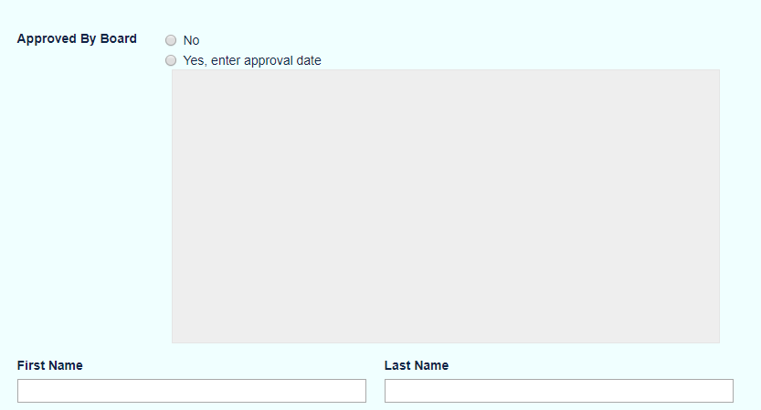Place cursor in the right name input
The height and width of the screenshot is (410, 761).
(558, 391)
